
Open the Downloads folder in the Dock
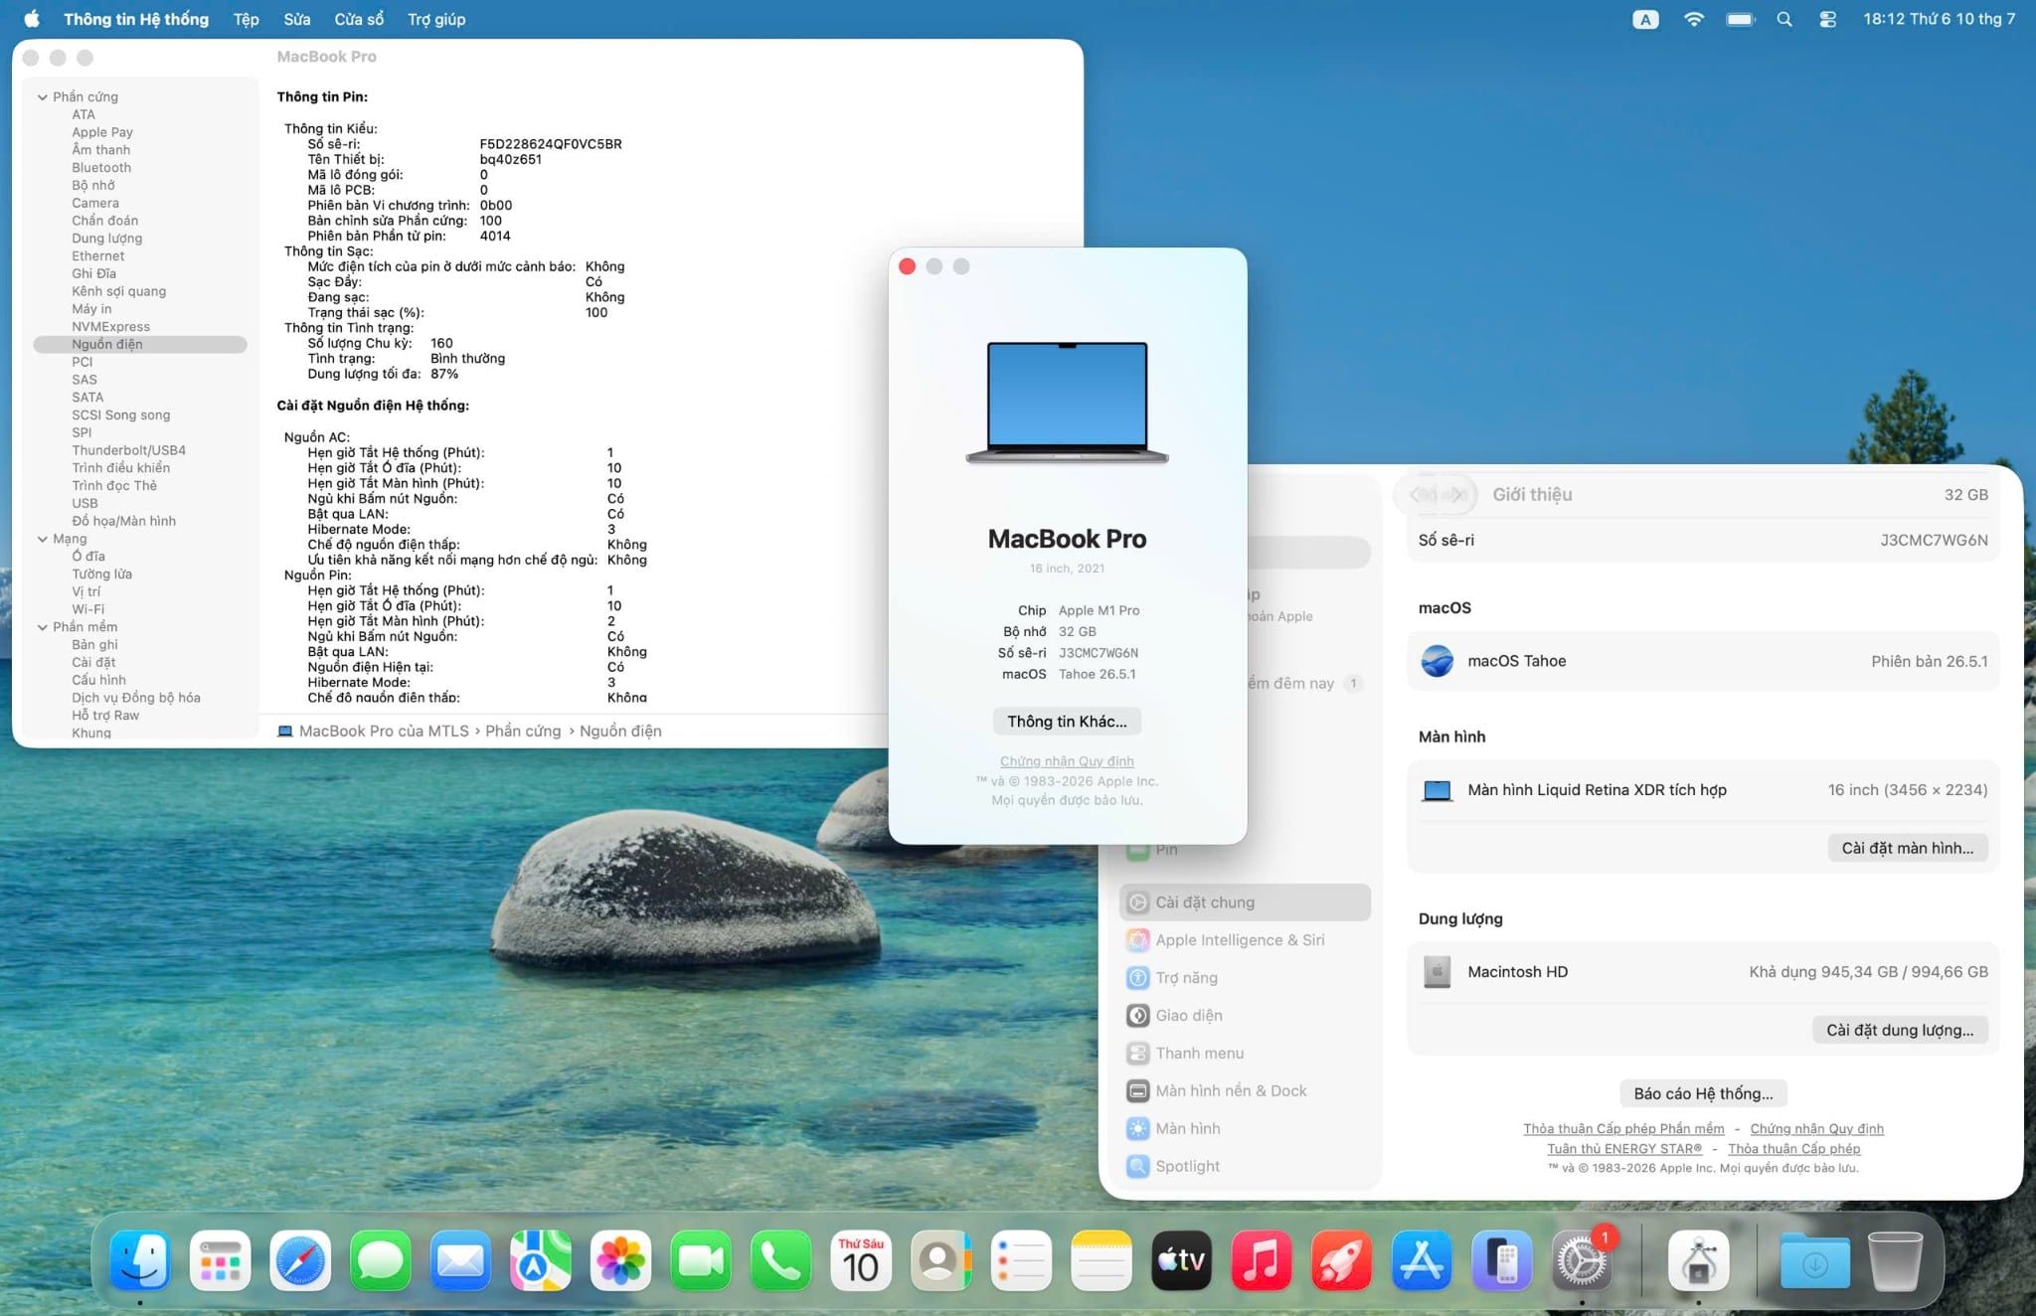tap(1815, 1260)
